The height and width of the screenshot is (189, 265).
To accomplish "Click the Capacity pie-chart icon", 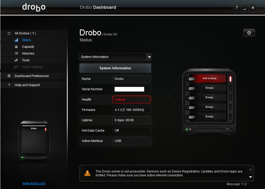I will click(17, 47).
